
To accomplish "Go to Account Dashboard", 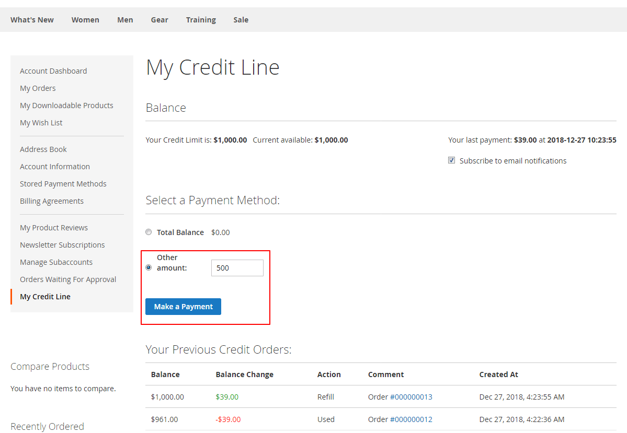I will coord(53,71).
